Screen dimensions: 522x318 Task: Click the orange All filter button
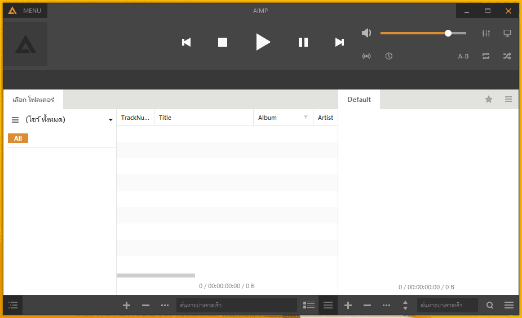pos(18,138)
